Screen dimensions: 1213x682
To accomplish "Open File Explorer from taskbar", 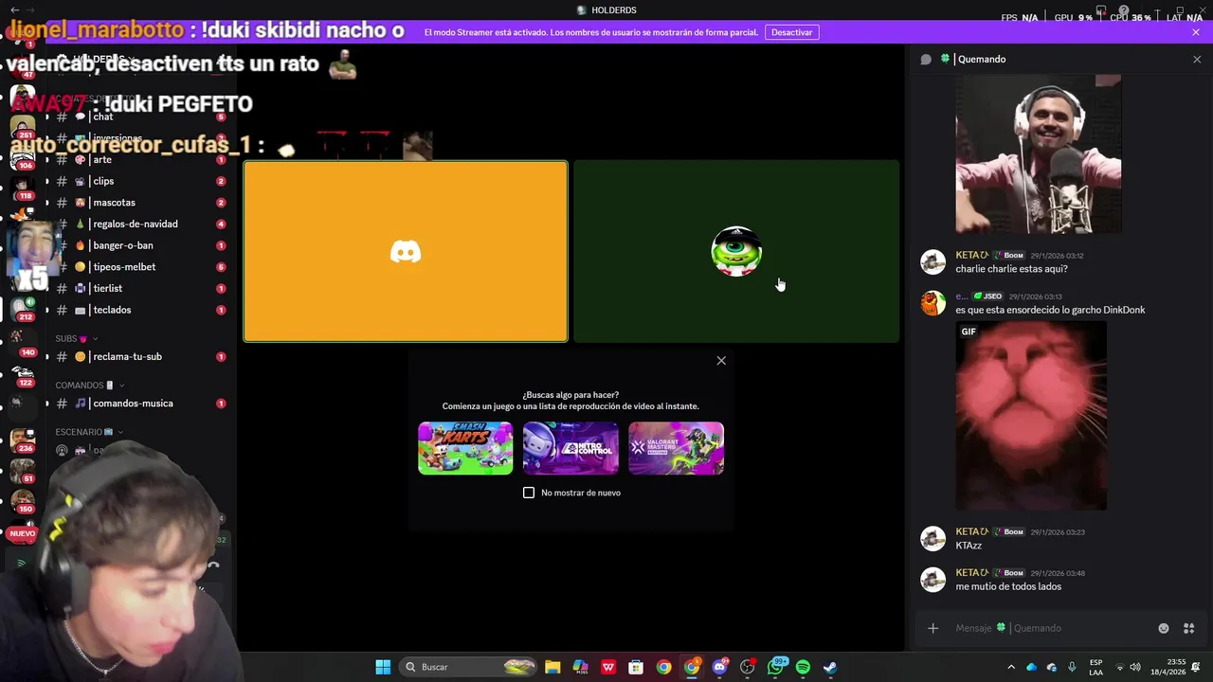I will pyautogui.click(x=552, y=667).
